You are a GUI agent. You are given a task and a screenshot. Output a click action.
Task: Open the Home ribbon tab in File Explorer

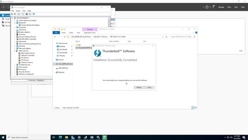pos(64,33)
